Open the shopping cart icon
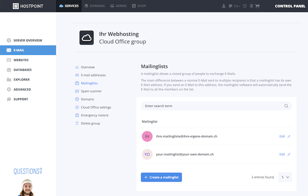This screenshot has height=196, width=308. point(257,6)
